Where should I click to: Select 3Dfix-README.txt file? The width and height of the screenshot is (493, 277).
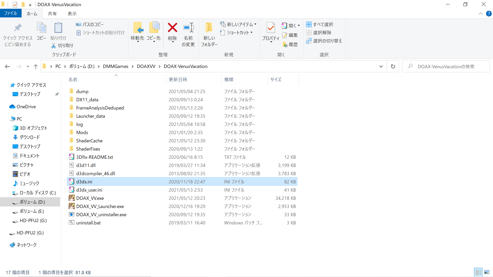(x=182, y=157)
